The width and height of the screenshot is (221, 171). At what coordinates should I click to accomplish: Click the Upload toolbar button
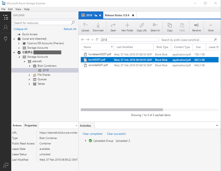[x=85, y=27]
